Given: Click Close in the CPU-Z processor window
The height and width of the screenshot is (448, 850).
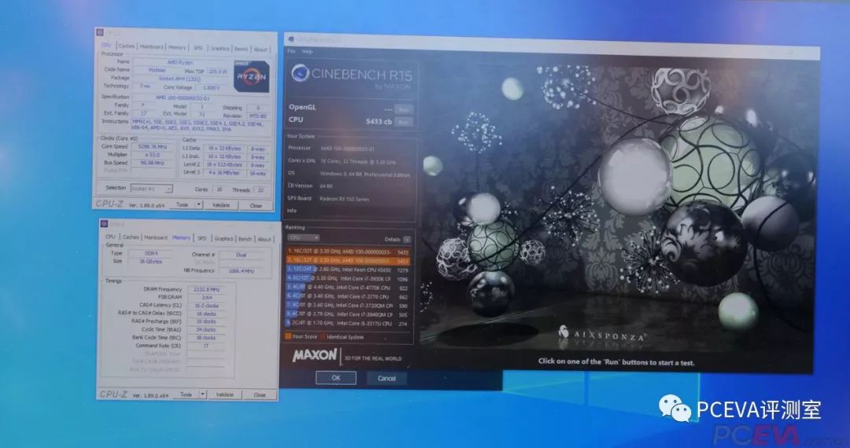Looking at the screenshot, I should point(256,205).
